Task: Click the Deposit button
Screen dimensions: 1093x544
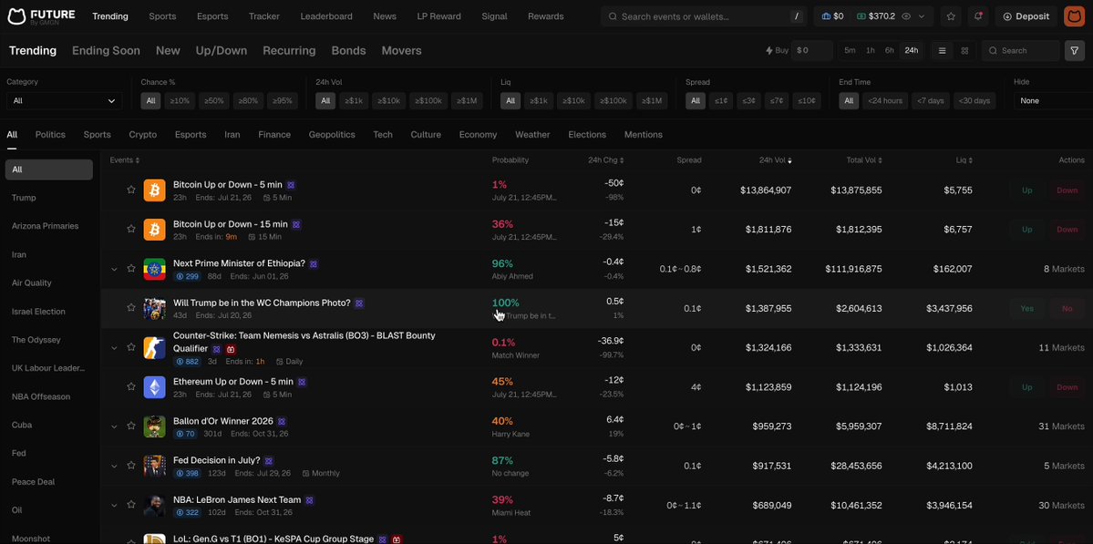Action: click(1026, 16)
